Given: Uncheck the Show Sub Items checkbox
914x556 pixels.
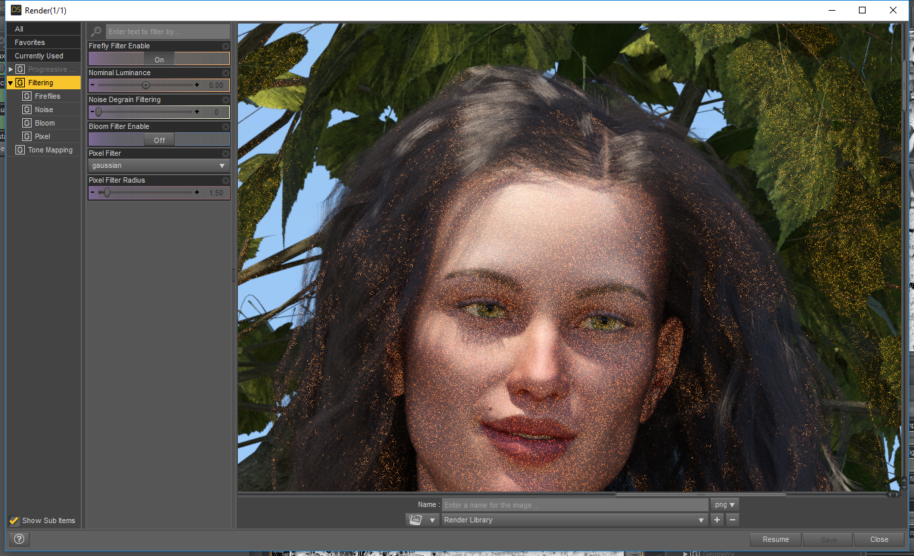Looking at the screenshot, I should coord(13,520).
